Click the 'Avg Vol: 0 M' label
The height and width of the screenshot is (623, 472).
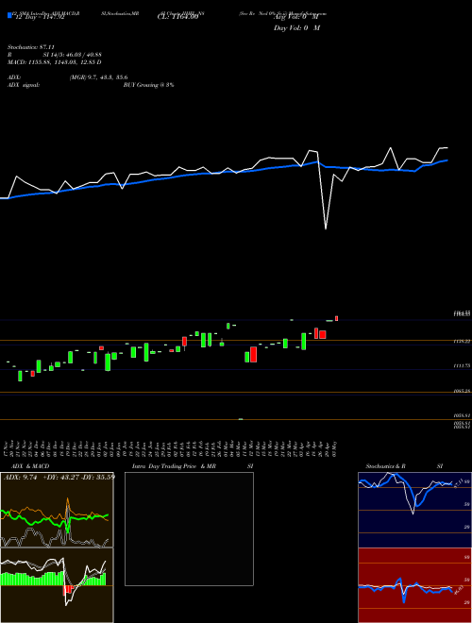[x=296, y=17]
